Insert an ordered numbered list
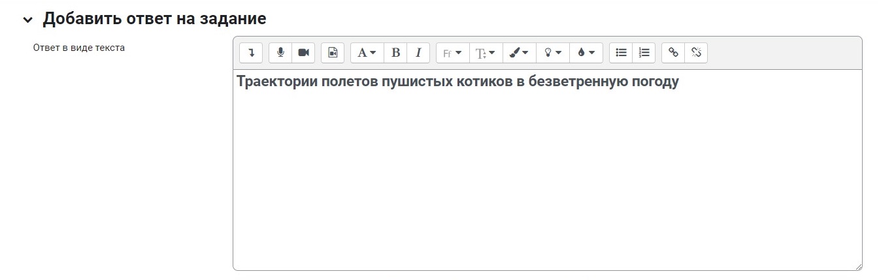Screen dimensions: 879x280 point(644,53)
